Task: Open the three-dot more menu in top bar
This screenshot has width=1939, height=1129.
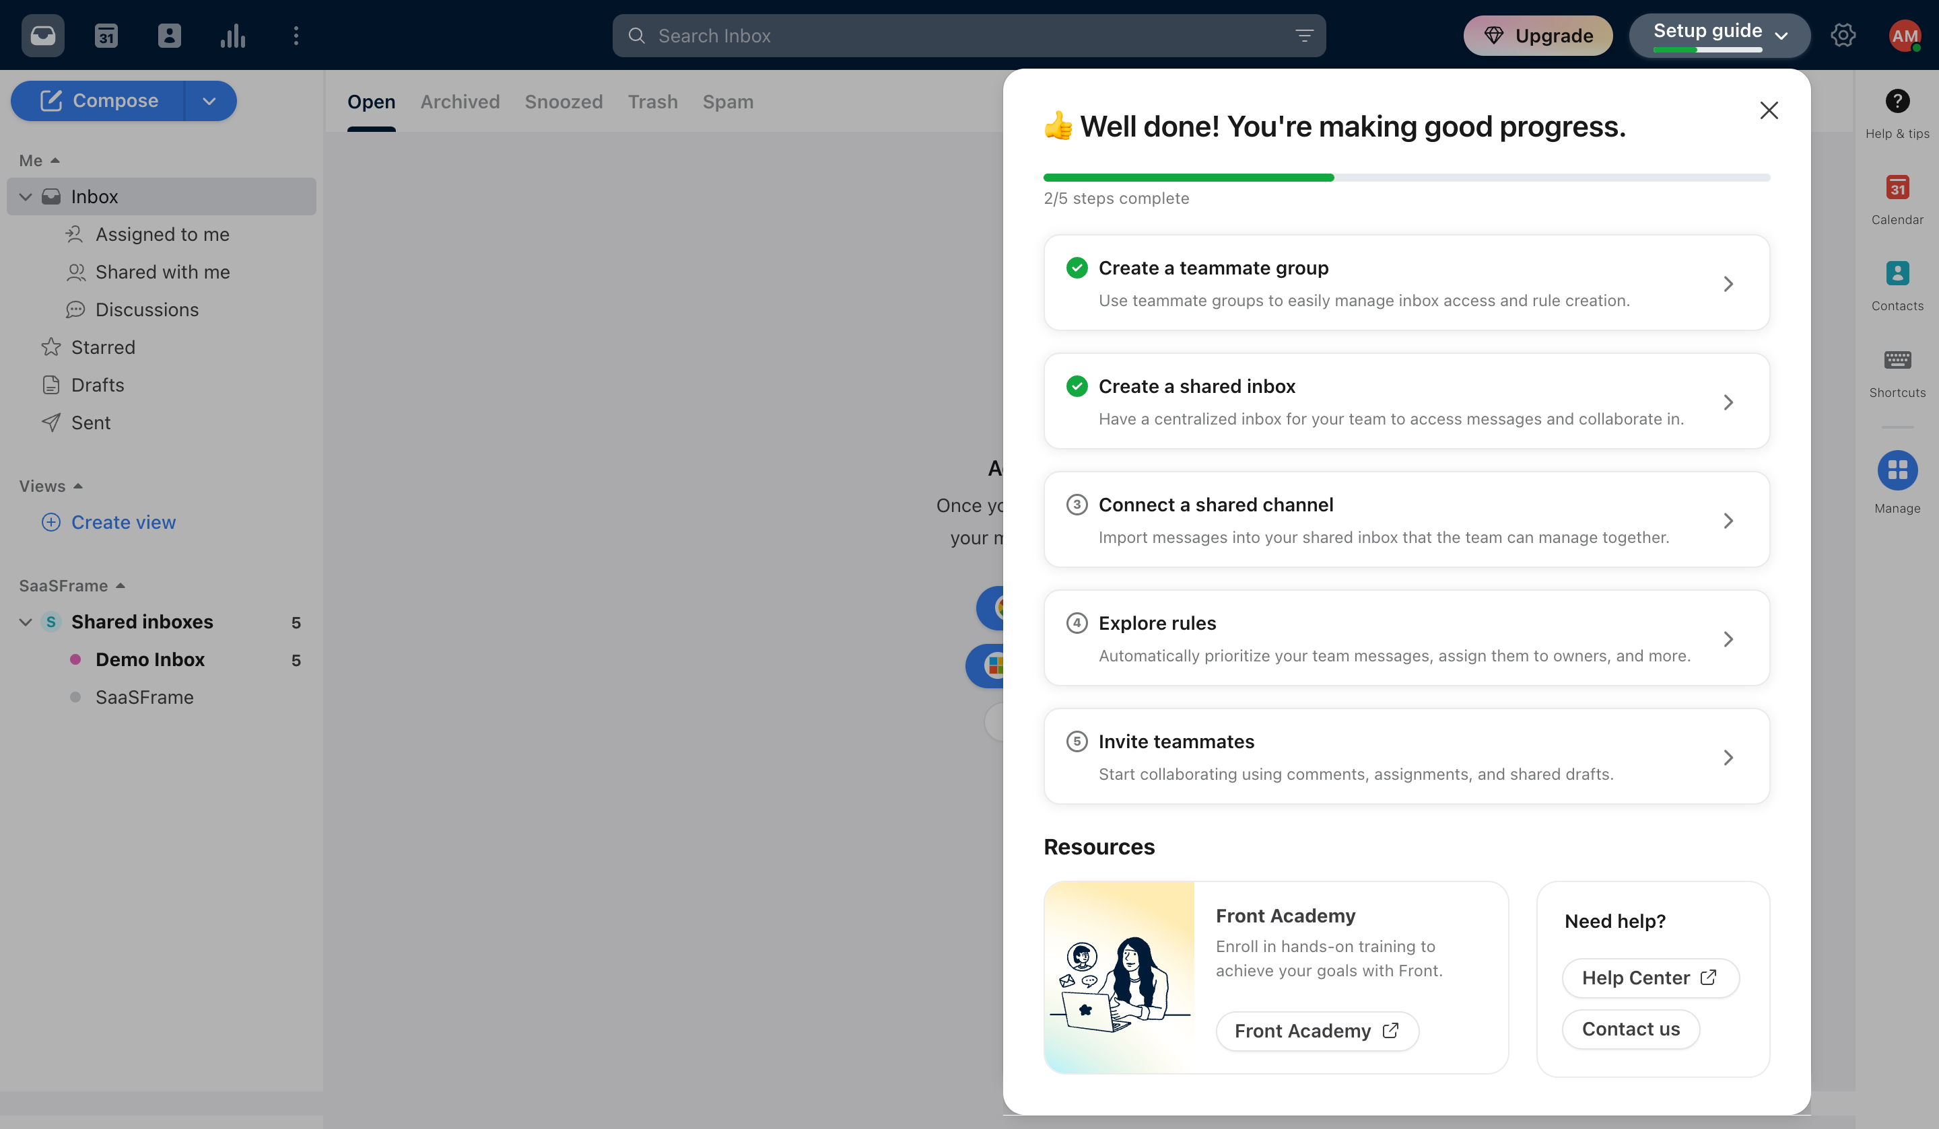Action: point(296,36)
